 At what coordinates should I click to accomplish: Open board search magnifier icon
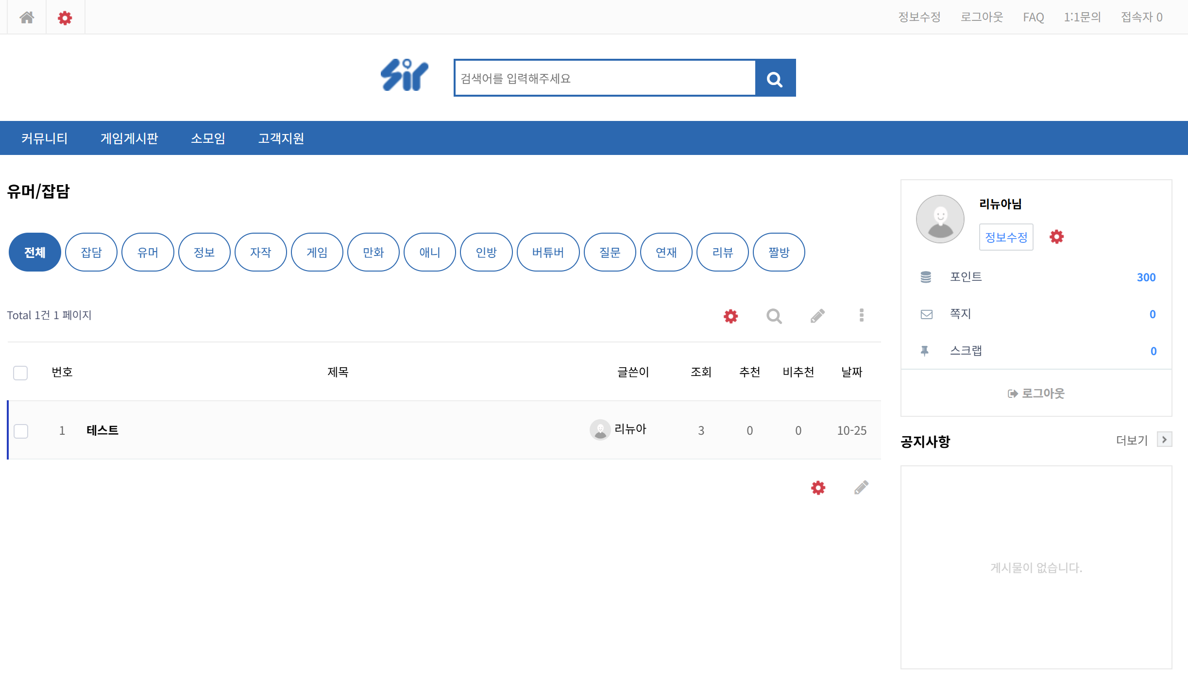774,316
